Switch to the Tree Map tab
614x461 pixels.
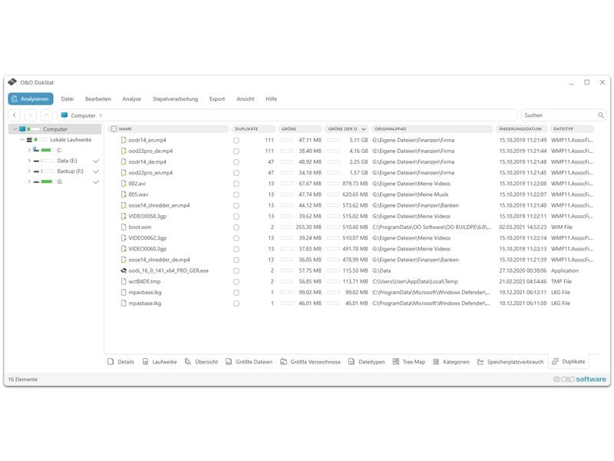[409, 362]
